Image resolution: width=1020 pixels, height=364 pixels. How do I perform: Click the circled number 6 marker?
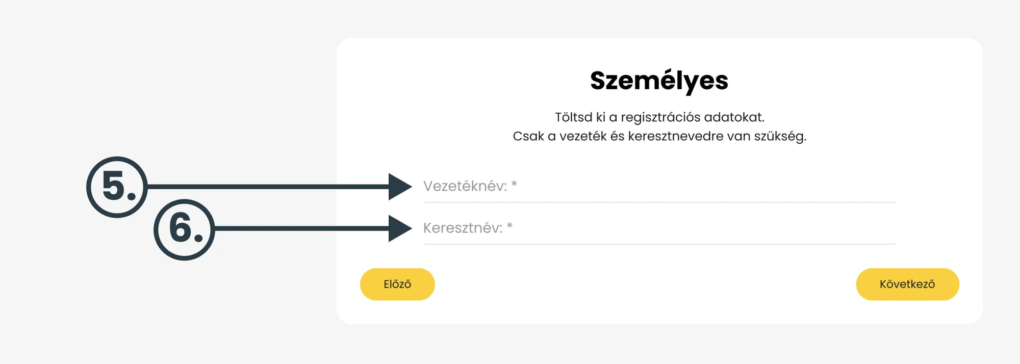click(184, 229)
